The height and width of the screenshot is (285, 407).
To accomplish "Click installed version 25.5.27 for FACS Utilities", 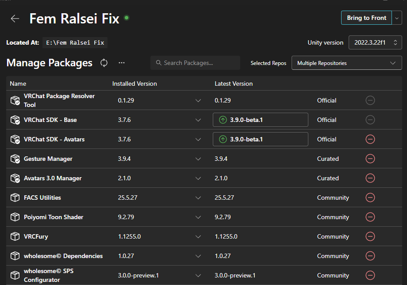I will (127, 198).
